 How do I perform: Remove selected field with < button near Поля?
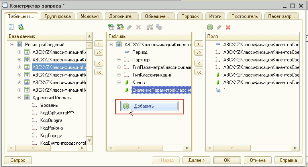coord(198,63)
